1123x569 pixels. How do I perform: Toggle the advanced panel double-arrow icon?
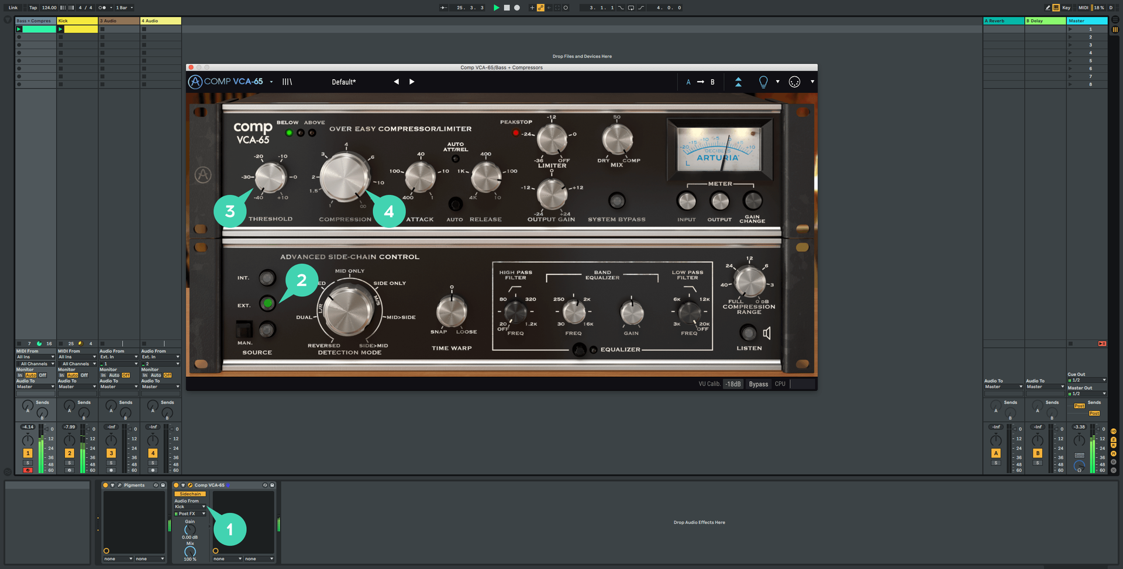(x=738, y=82)
